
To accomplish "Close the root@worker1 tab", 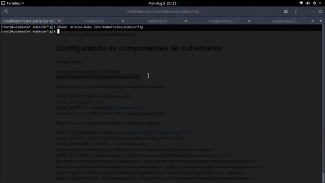I will coord(249,21).
